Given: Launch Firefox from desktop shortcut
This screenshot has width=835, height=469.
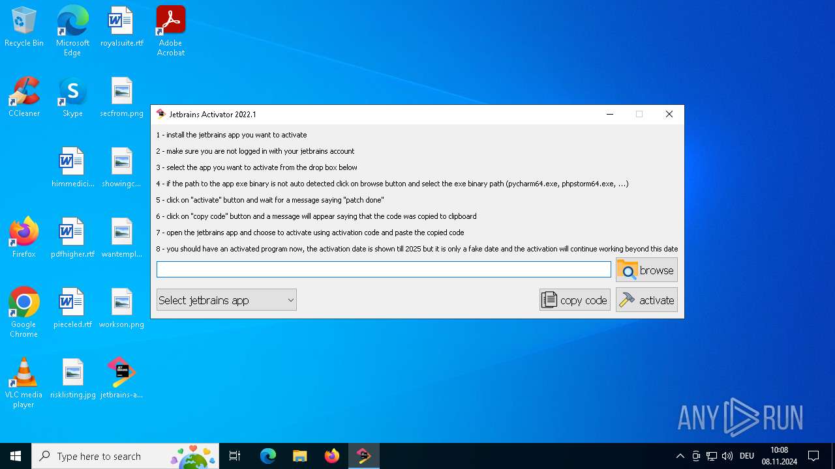Looking at the screenshot, I should tap(24, 238).
